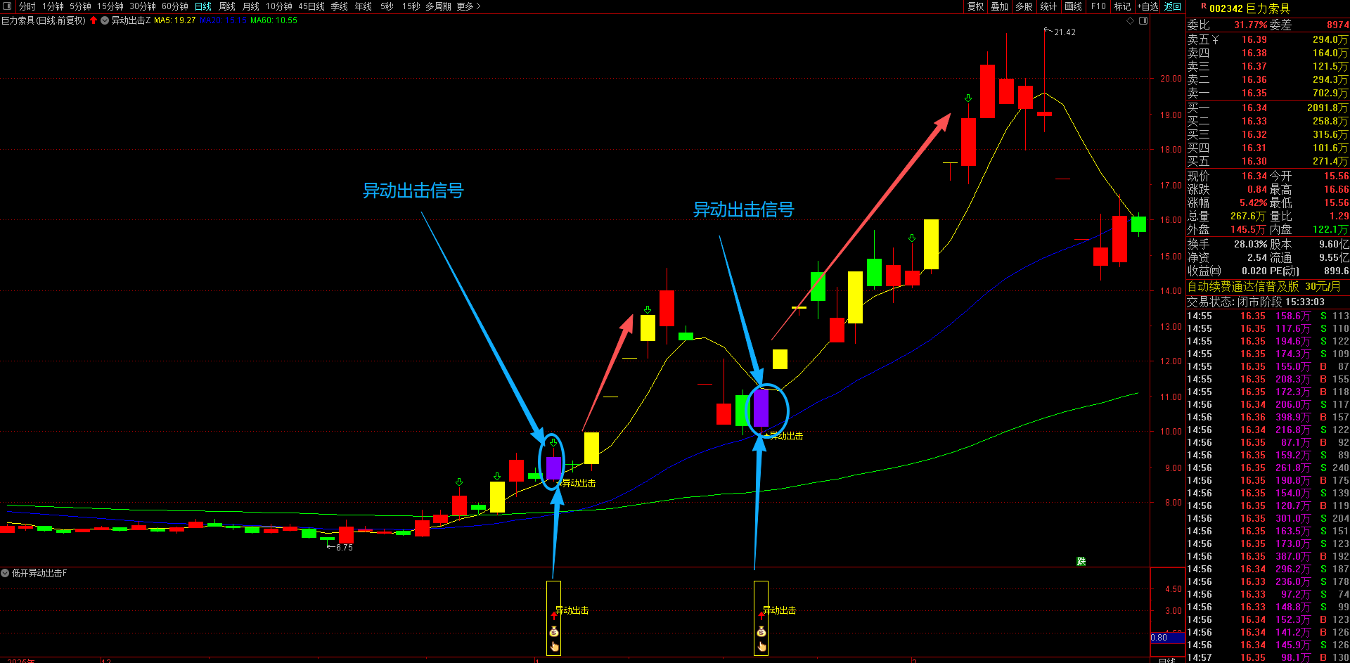
Task: Add stock to watchlist with +自选
Action: [x=1148, y=6]
